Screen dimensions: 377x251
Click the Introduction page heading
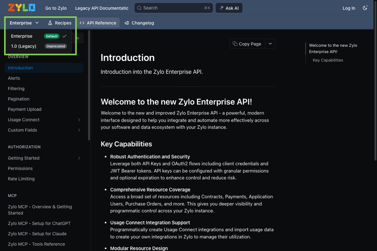[x=128, y=58]
